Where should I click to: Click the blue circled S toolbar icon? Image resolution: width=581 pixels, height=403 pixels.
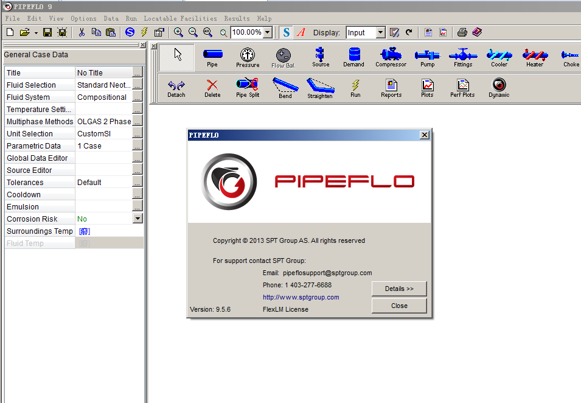[130, 32]
